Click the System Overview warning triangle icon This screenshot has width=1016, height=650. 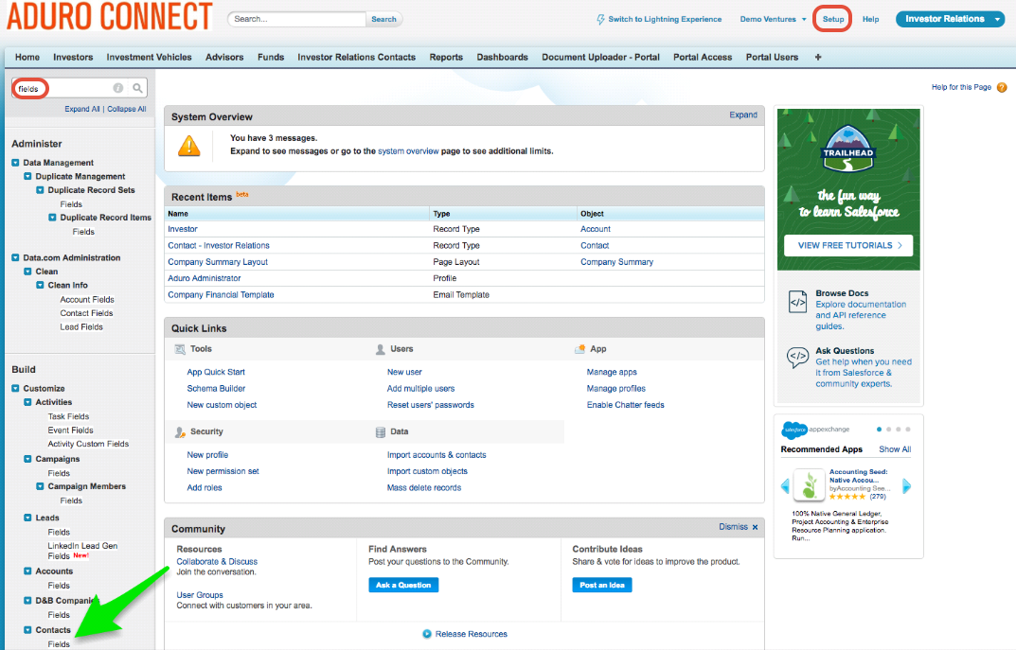point(189,146)
